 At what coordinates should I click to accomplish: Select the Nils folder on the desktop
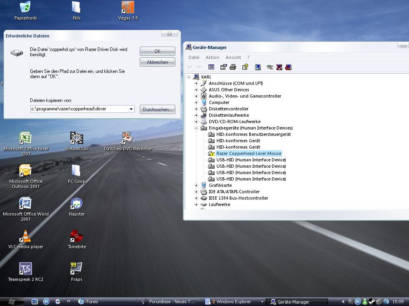point(76,11)
